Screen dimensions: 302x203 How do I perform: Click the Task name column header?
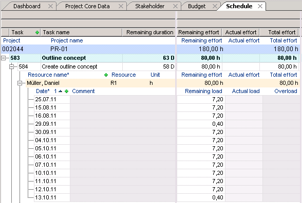click(82, 32)
